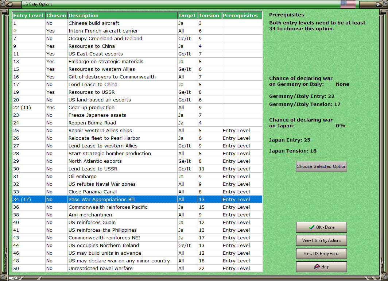Click the Description column header
This screenshot has height=281, width=388.
(x=123, y=15)
